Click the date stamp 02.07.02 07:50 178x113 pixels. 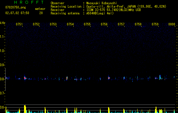(17, 13)
